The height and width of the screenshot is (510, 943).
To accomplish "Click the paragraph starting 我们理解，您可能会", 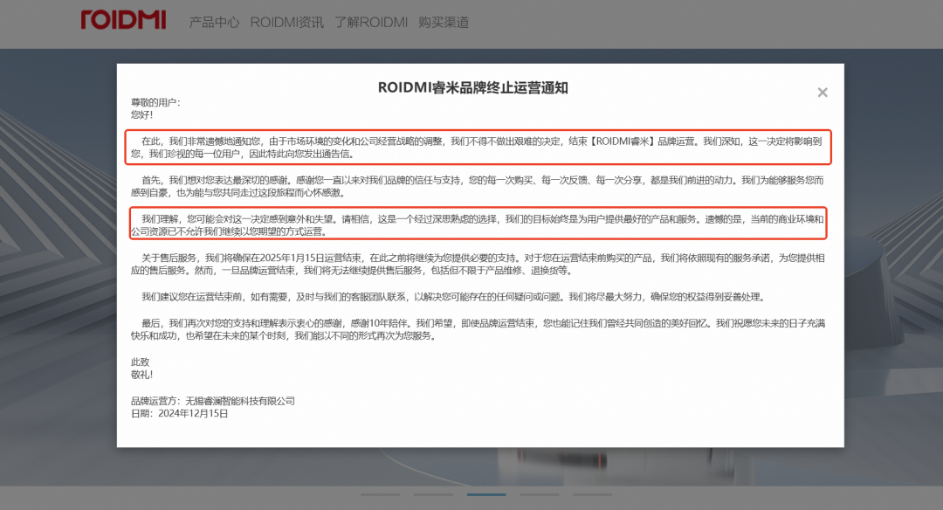I will pyautogui.click(x=478, y=225).
